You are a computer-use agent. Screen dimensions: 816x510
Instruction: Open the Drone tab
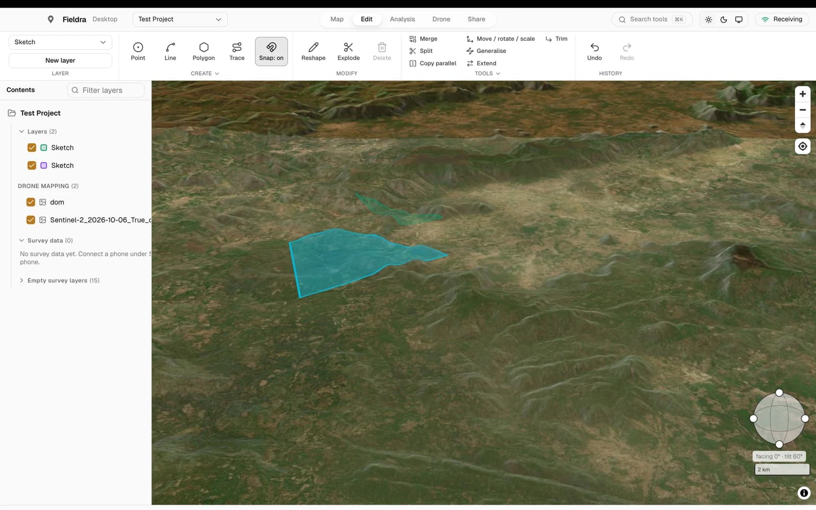coord(441,19)
